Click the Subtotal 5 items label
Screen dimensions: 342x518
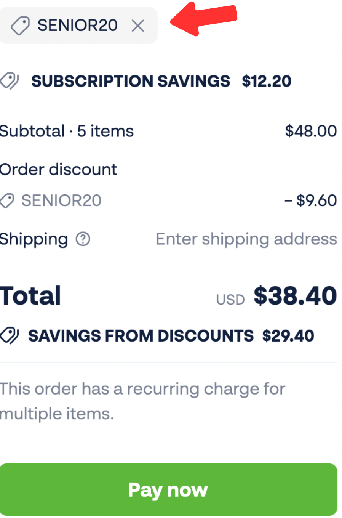pyautogui.click(x=67, y=131)
